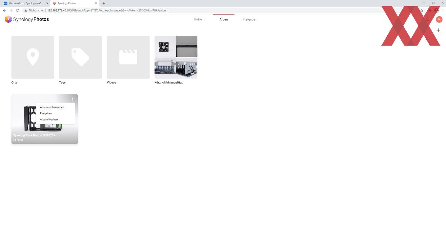The image size is (446, 243).
Task: Click the Synology Photos logo
Action: pos(27,19)
